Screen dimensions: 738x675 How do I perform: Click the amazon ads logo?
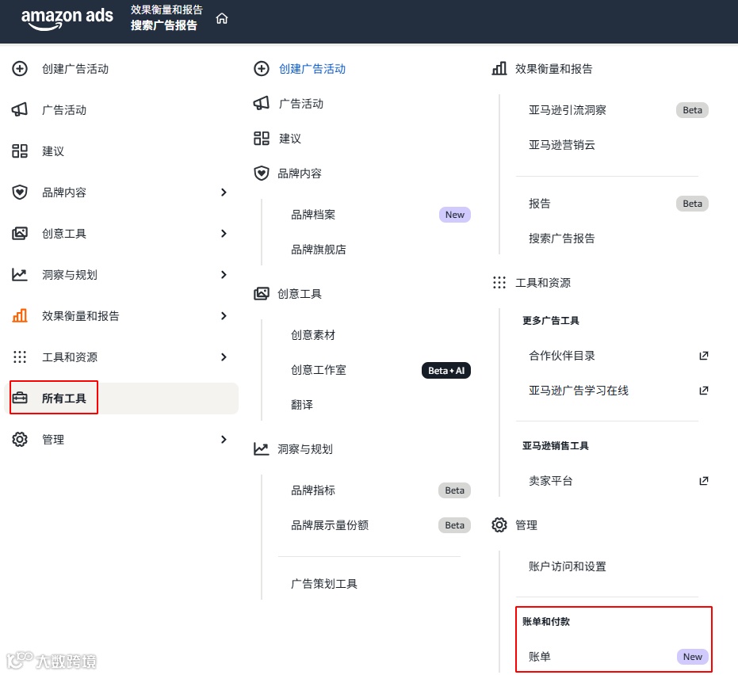coord(67,19)
